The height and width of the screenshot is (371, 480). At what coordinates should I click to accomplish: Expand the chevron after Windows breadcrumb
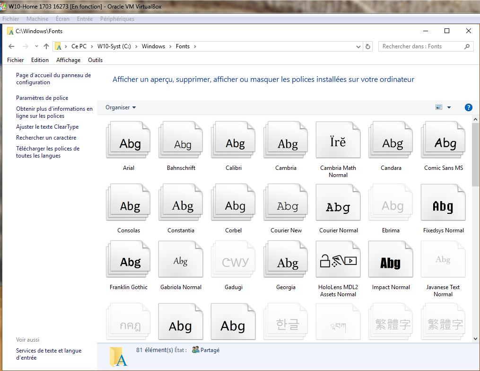(170, 46)
